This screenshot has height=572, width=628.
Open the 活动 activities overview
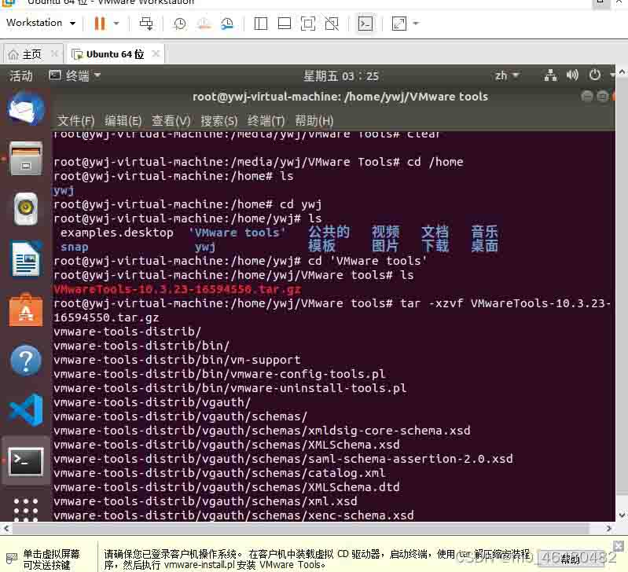20,75
